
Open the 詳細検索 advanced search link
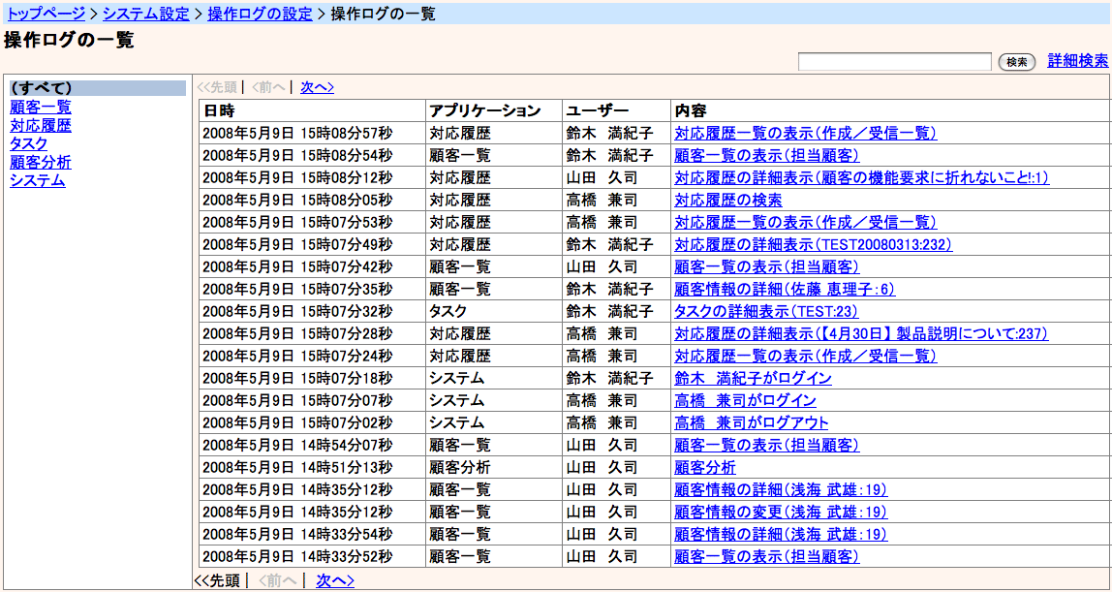(x=1077, y=61)
